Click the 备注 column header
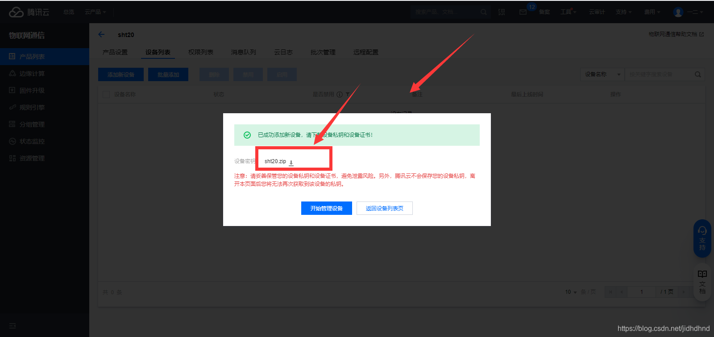 coord(417,95)
